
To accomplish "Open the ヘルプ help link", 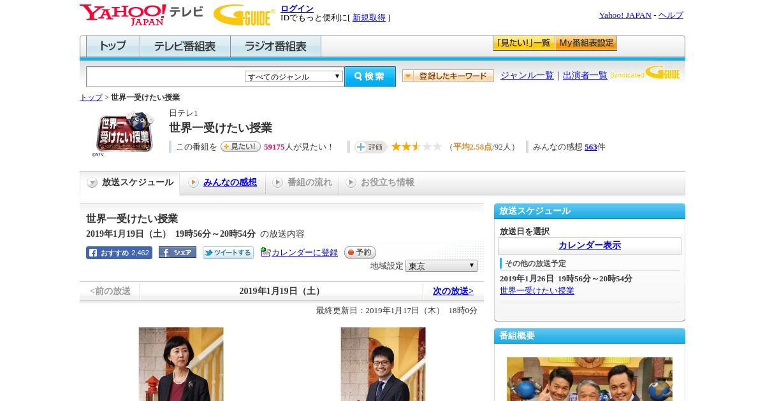I will coord(671,15).
